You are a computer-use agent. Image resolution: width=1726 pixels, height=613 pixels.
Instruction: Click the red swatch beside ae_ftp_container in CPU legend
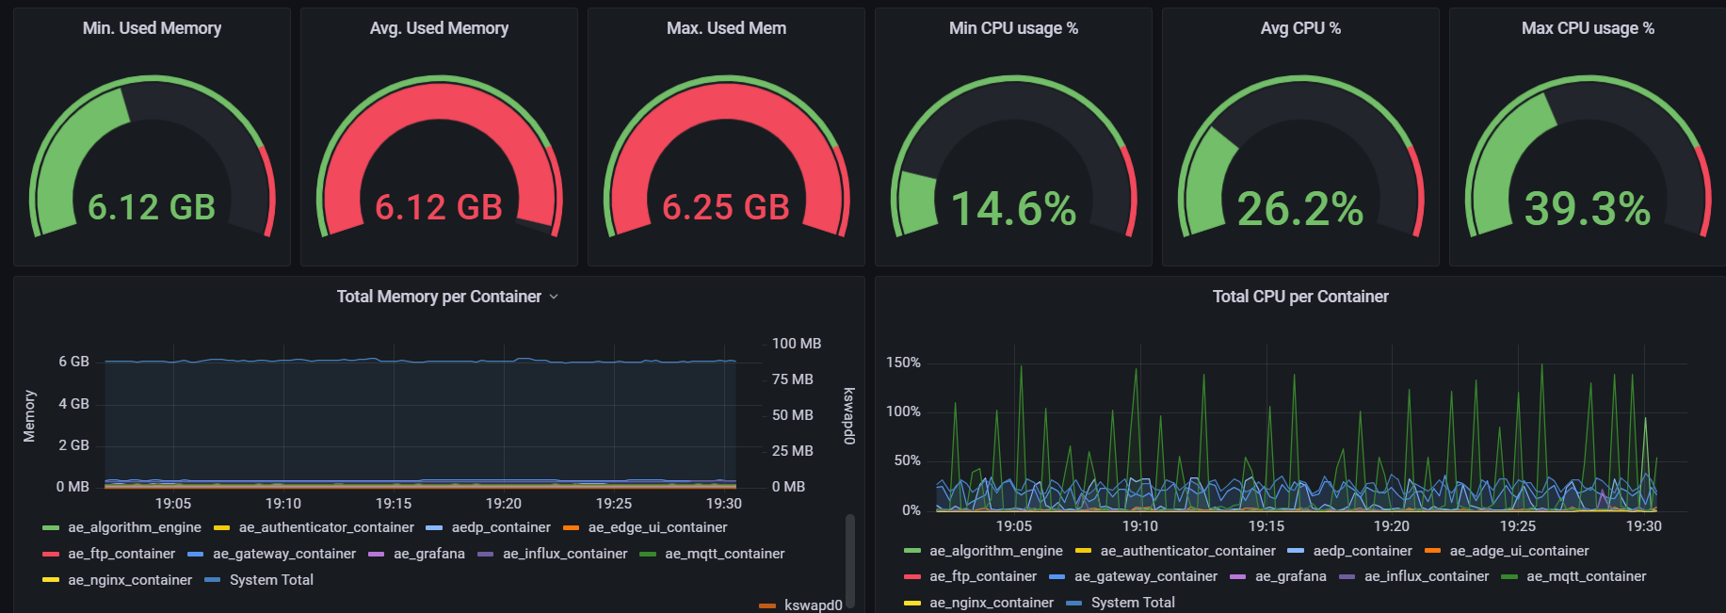pos(912,577)
